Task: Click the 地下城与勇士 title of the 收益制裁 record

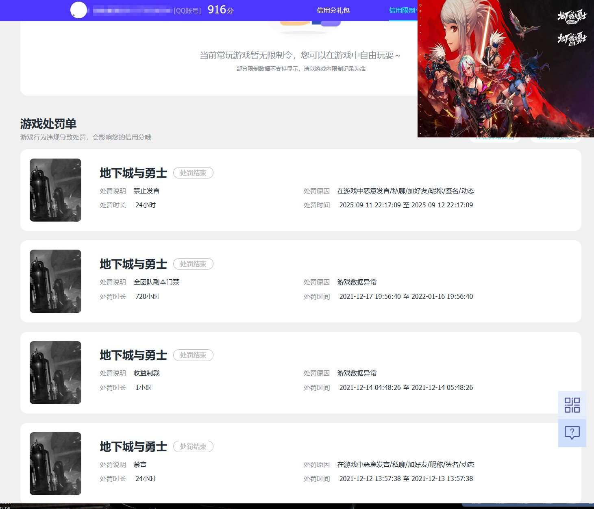Action: click(133, 355)
